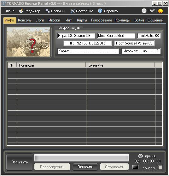Click the Плагины gears icon
The image size is (169, 176).
tap(48, 11)
